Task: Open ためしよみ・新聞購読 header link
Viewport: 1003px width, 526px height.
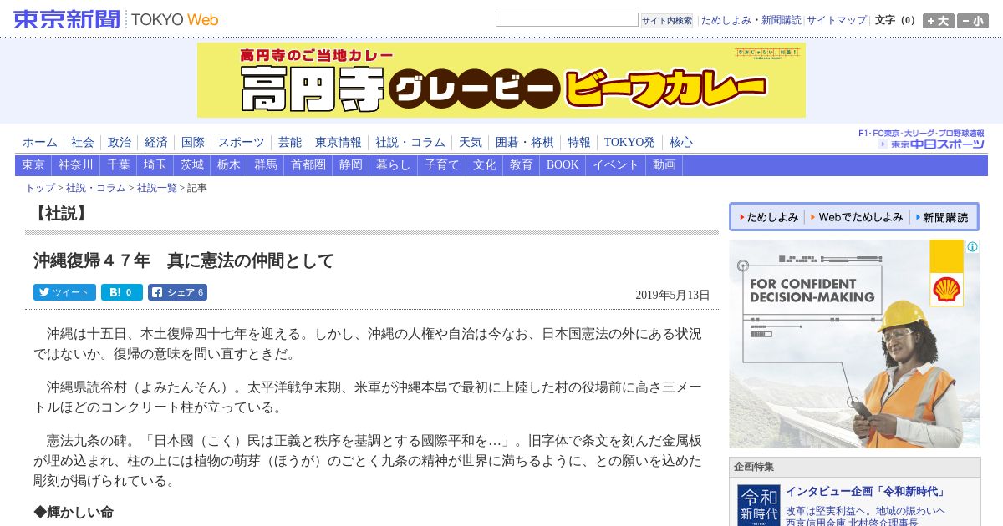Action: point(751,20)
